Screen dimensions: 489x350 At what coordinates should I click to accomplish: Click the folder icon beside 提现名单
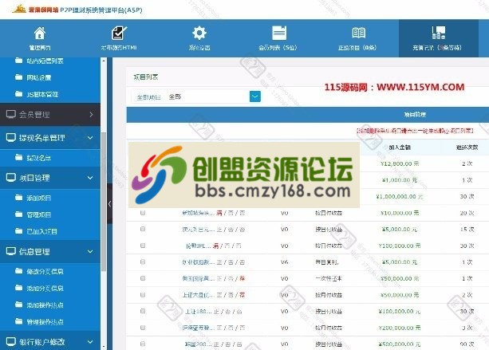click(18, 158)
